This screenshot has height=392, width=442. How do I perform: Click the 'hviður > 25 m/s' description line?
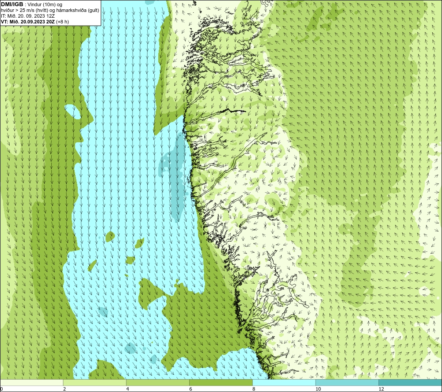tap(50, 11)
